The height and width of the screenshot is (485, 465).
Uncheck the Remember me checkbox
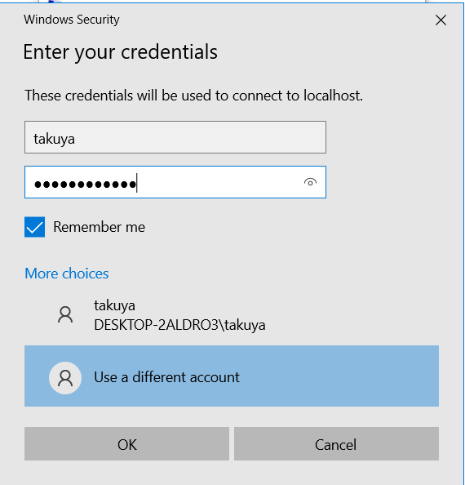pyautogui.click(x=34, y=227)
